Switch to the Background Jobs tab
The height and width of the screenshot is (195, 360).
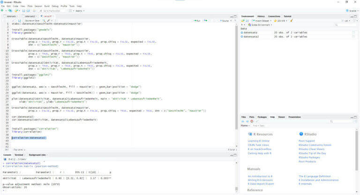point(37,155)
